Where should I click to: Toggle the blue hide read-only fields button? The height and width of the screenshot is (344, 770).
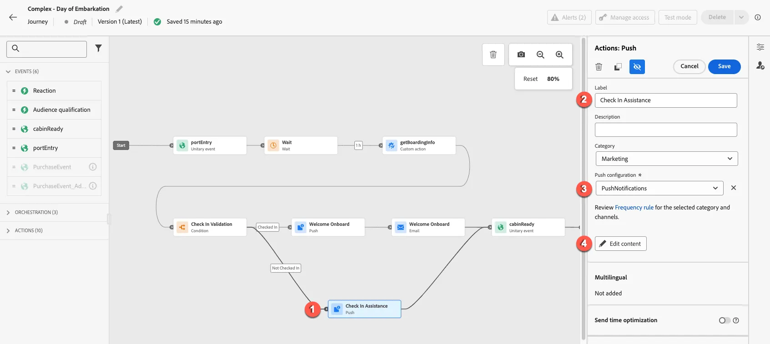[x=637, y=67]
